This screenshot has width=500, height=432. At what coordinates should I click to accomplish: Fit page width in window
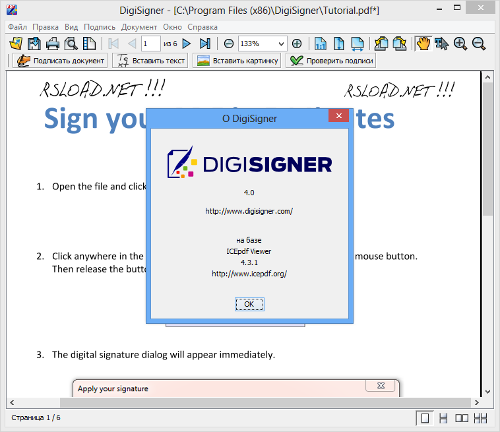[x=357, y=44]
